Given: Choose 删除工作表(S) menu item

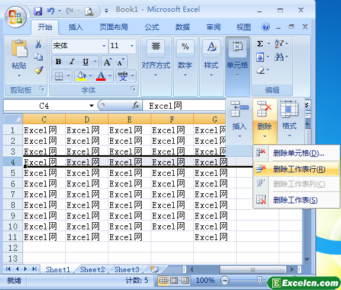Looking at the screenshot, I should coord(297,200).
